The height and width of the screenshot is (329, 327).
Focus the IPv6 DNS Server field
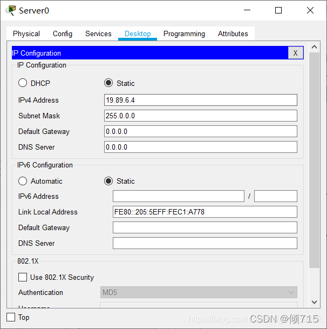tap(205, 243)
